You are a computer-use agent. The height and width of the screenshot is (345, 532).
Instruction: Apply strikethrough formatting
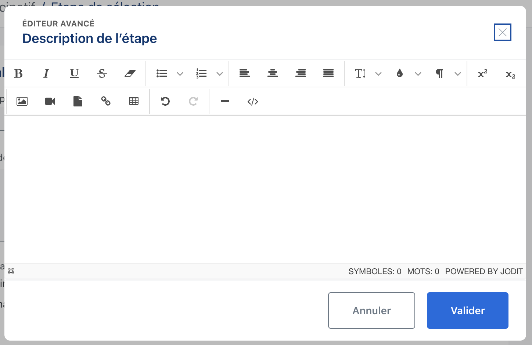tap(102, 73)
